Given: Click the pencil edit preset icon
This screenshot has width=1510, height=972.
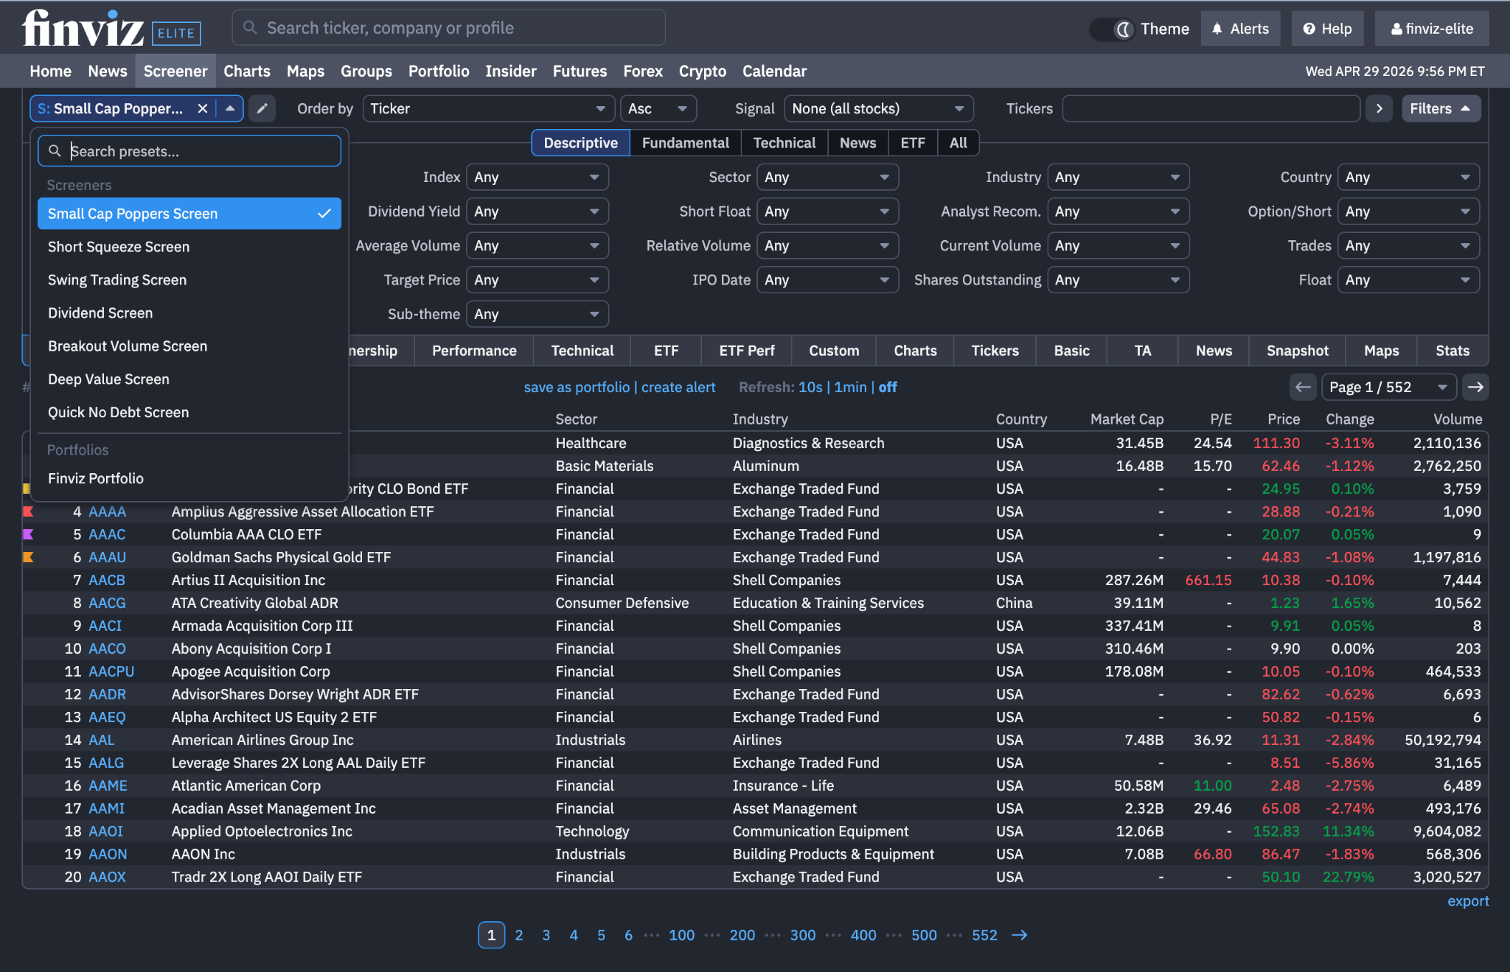Looking at the screenshot, I should click(262, 108).
